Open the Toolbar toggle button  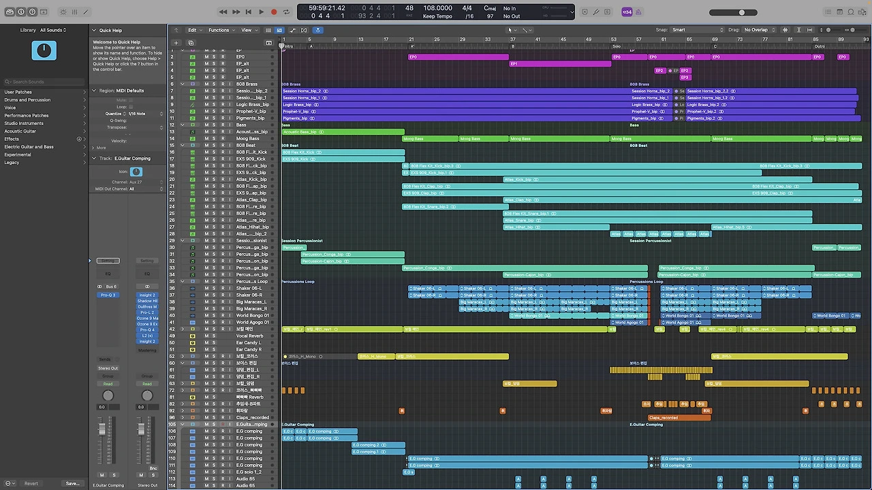(44, 12)
